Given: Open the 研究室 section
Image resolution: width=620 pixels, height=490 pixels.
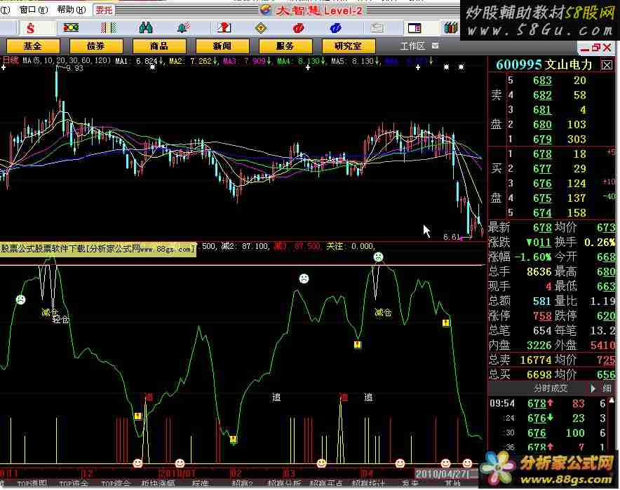Looking at the screenshot, I should click(x=348, y=46).
